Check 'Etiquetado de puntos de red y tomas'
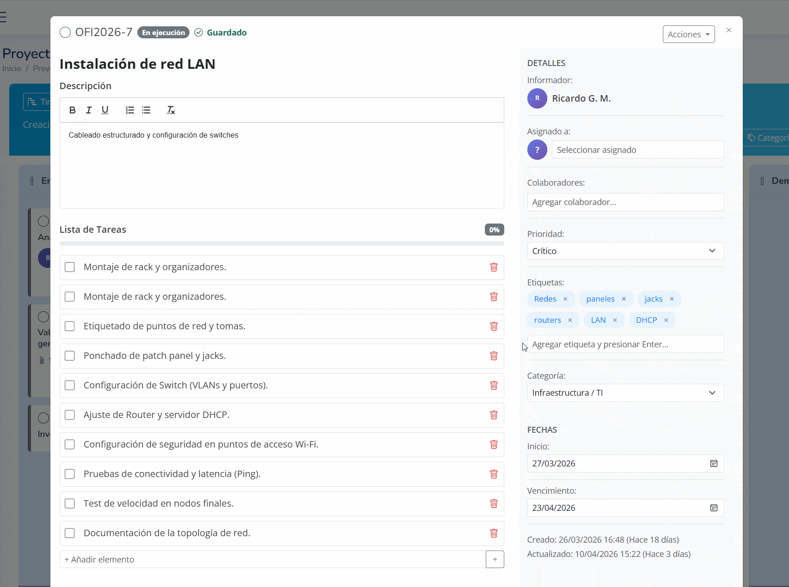This screenshot has height=587, width=789. click(x=70, y=326)
